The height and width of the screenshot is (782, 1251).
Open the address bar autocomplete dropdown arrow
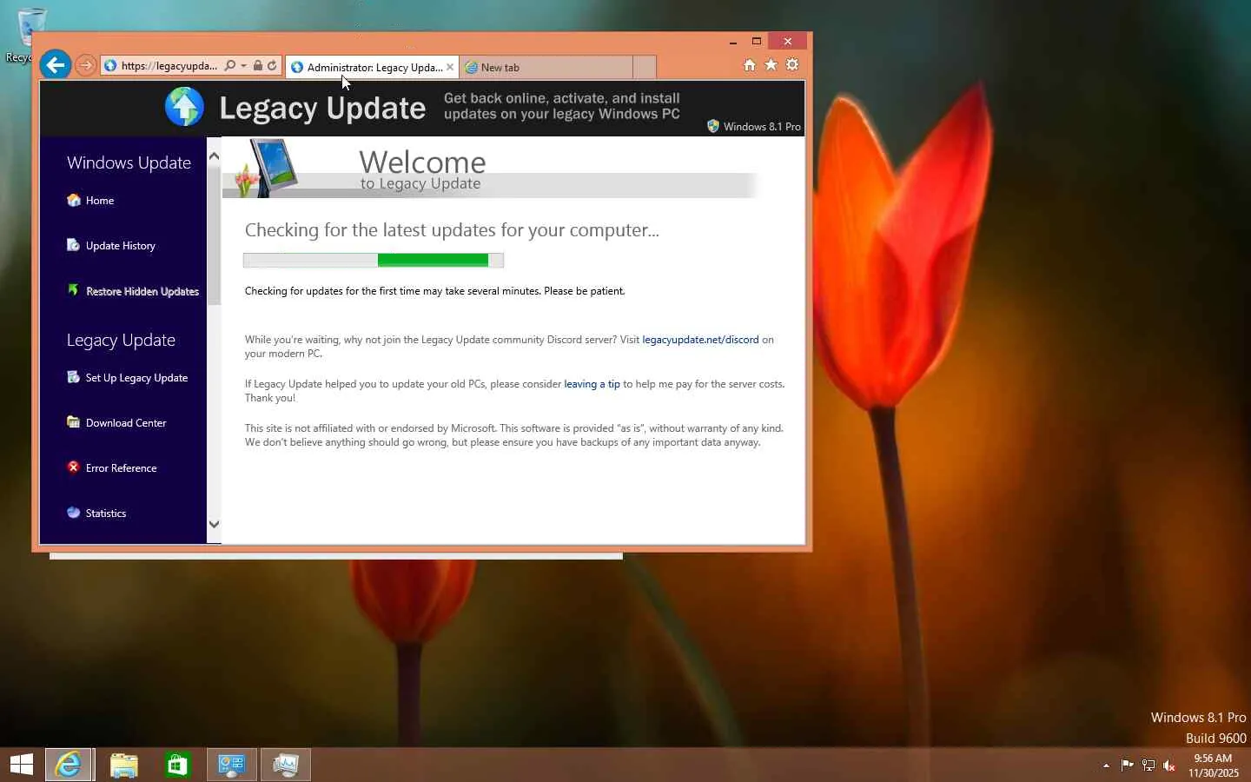coord(244,65)
